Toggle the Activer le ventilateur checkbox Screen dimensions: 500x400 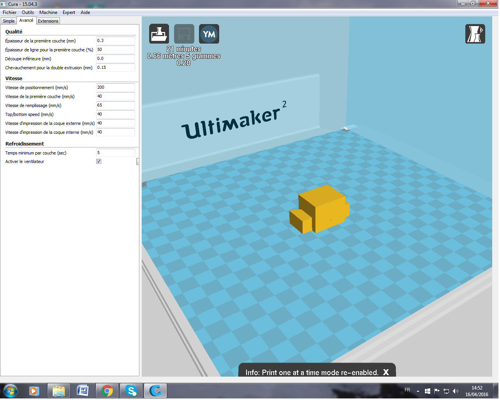tap(99, 161)
